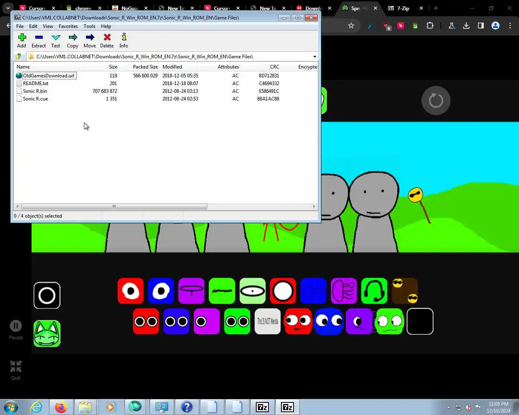The image size is (519, 415).
Task: Pick the red two-ring eyes icon
Action: (x=146, y=321)
